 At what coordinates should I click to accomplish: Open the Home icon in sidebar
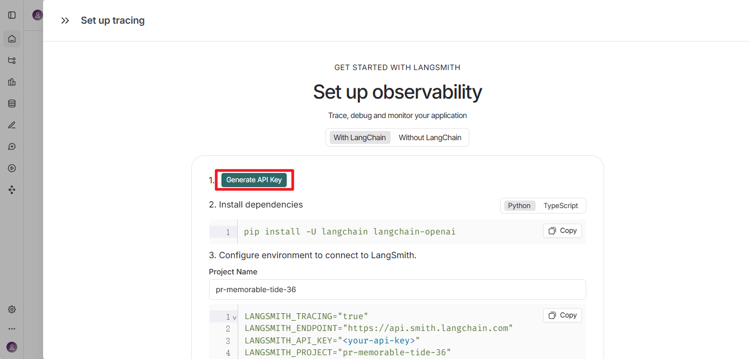pos(12,39)
